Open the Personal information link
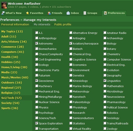The height and width of the screenshot is (131, 133). pos(15,24)
